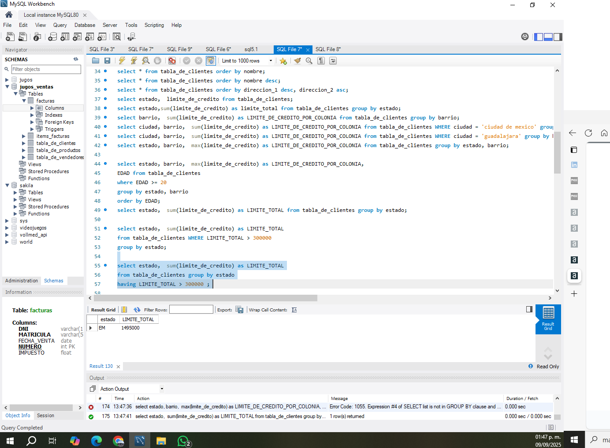Reconnect to DBMS icon
610x448 pixels.
131,37
